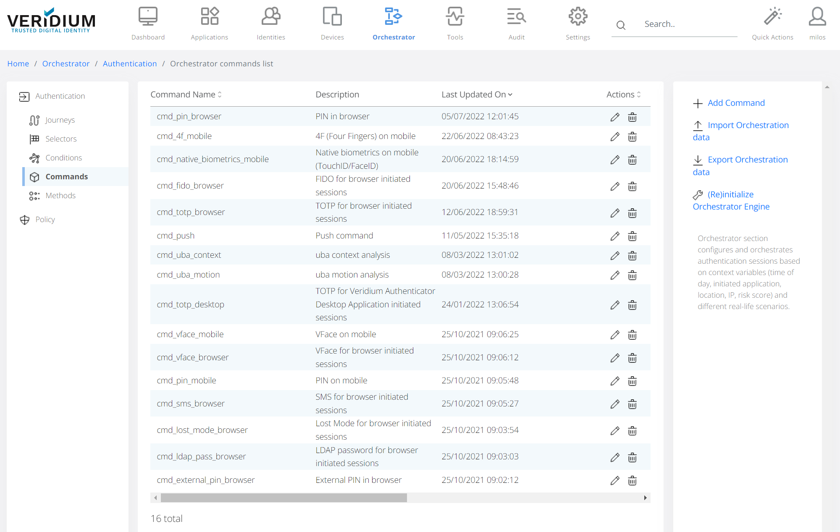Delete the cmd_totp_desktop command
The height and width of the screenshot is (532, 840).
pos(632,305)
